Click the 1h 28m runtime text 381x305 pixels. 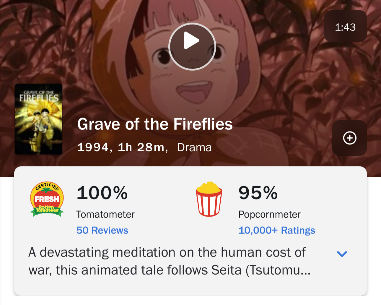coord(141,147)
